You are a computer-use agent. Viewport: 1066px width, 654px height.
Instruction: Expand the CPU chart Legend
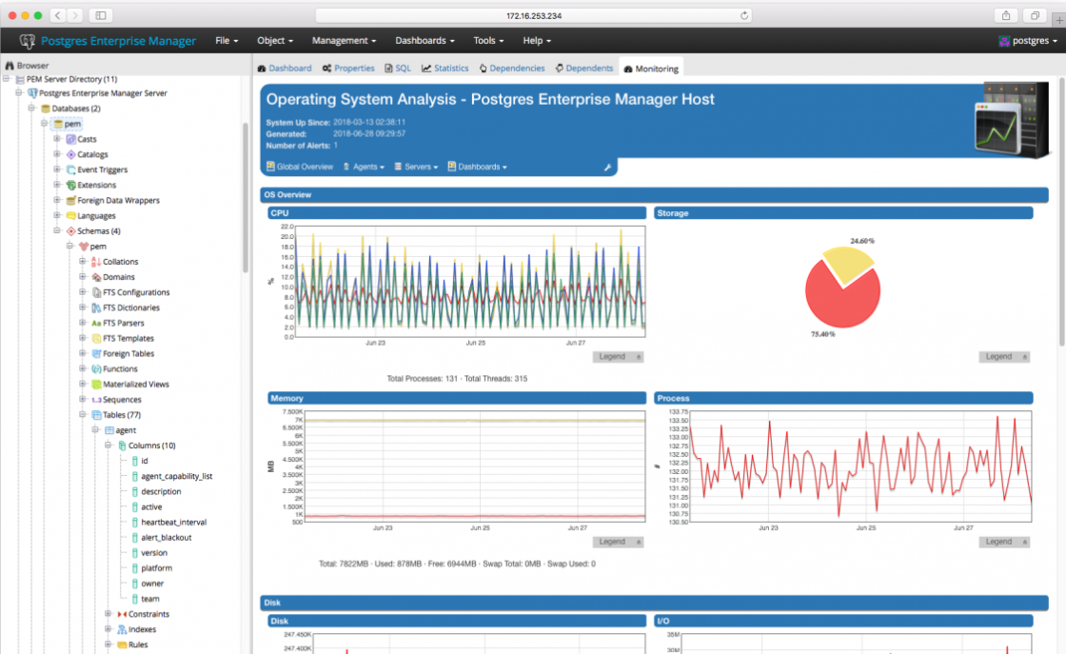pyautogui.click(x=618, y=357)
